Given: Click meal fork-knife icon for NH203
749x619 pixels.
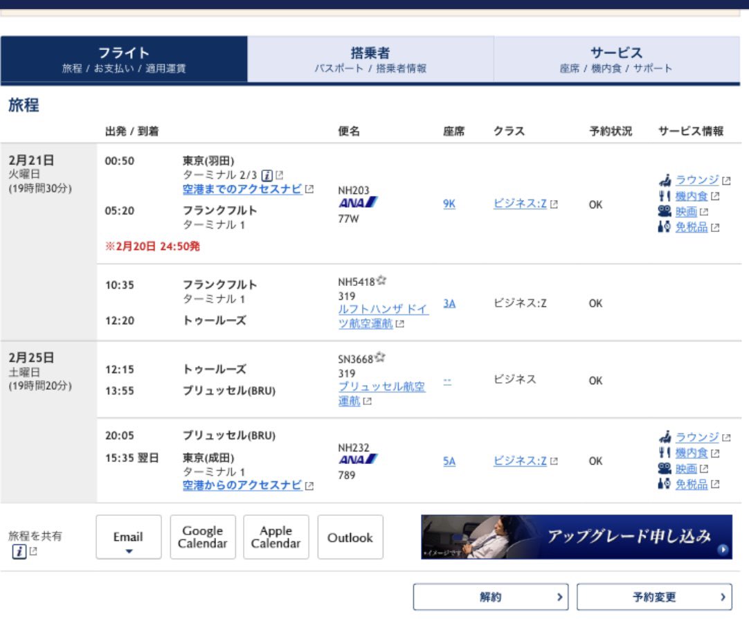Looking at the screenshot, I should tap(665, 196).
